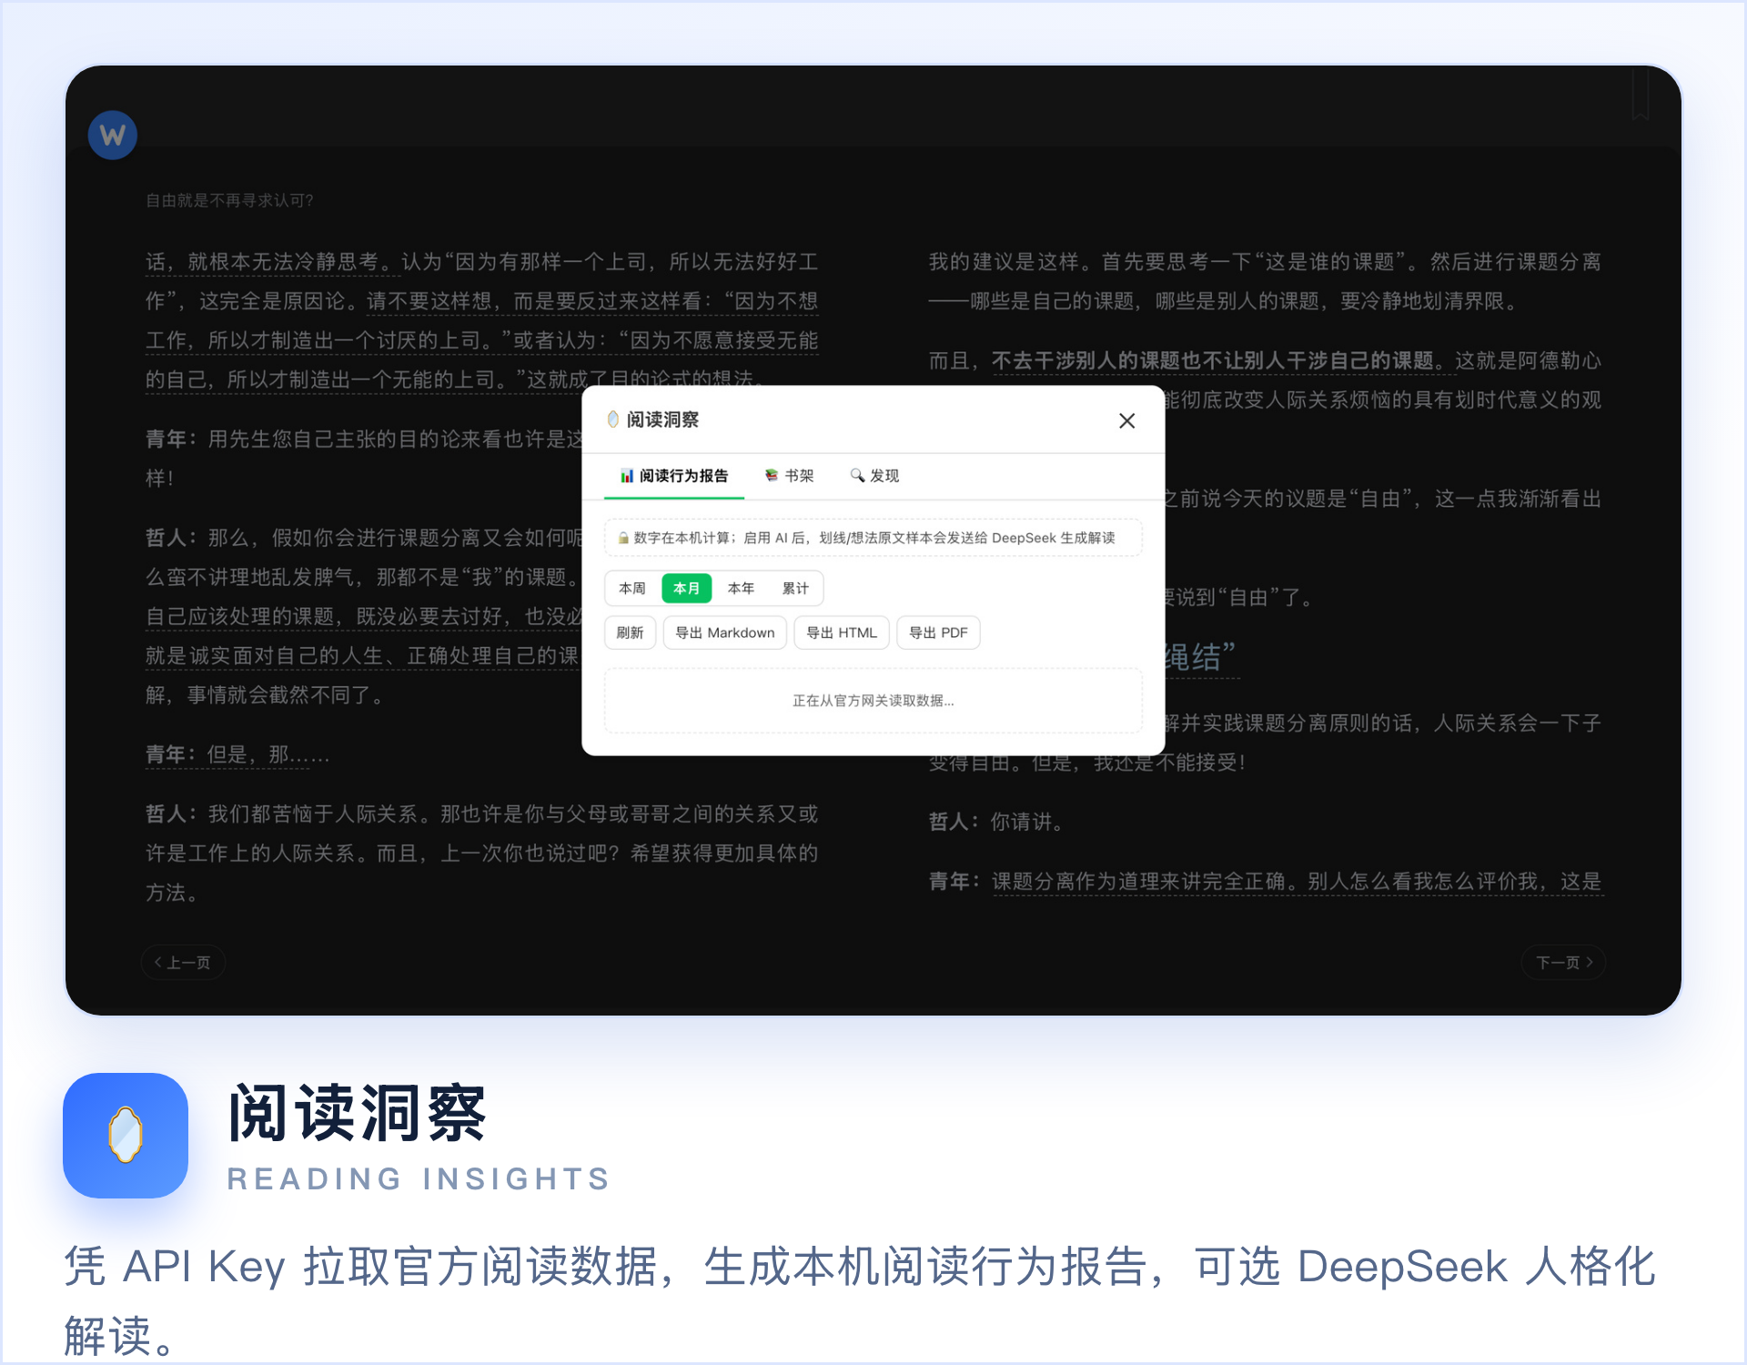Click 导出 PDF button
The height and width of the screenshot is (1365, 1747).
coord(938,632)
